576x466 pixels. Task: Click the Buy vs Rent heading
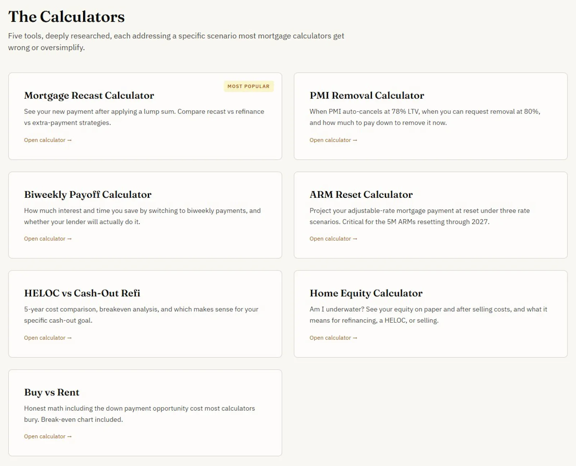pos(51,392)
